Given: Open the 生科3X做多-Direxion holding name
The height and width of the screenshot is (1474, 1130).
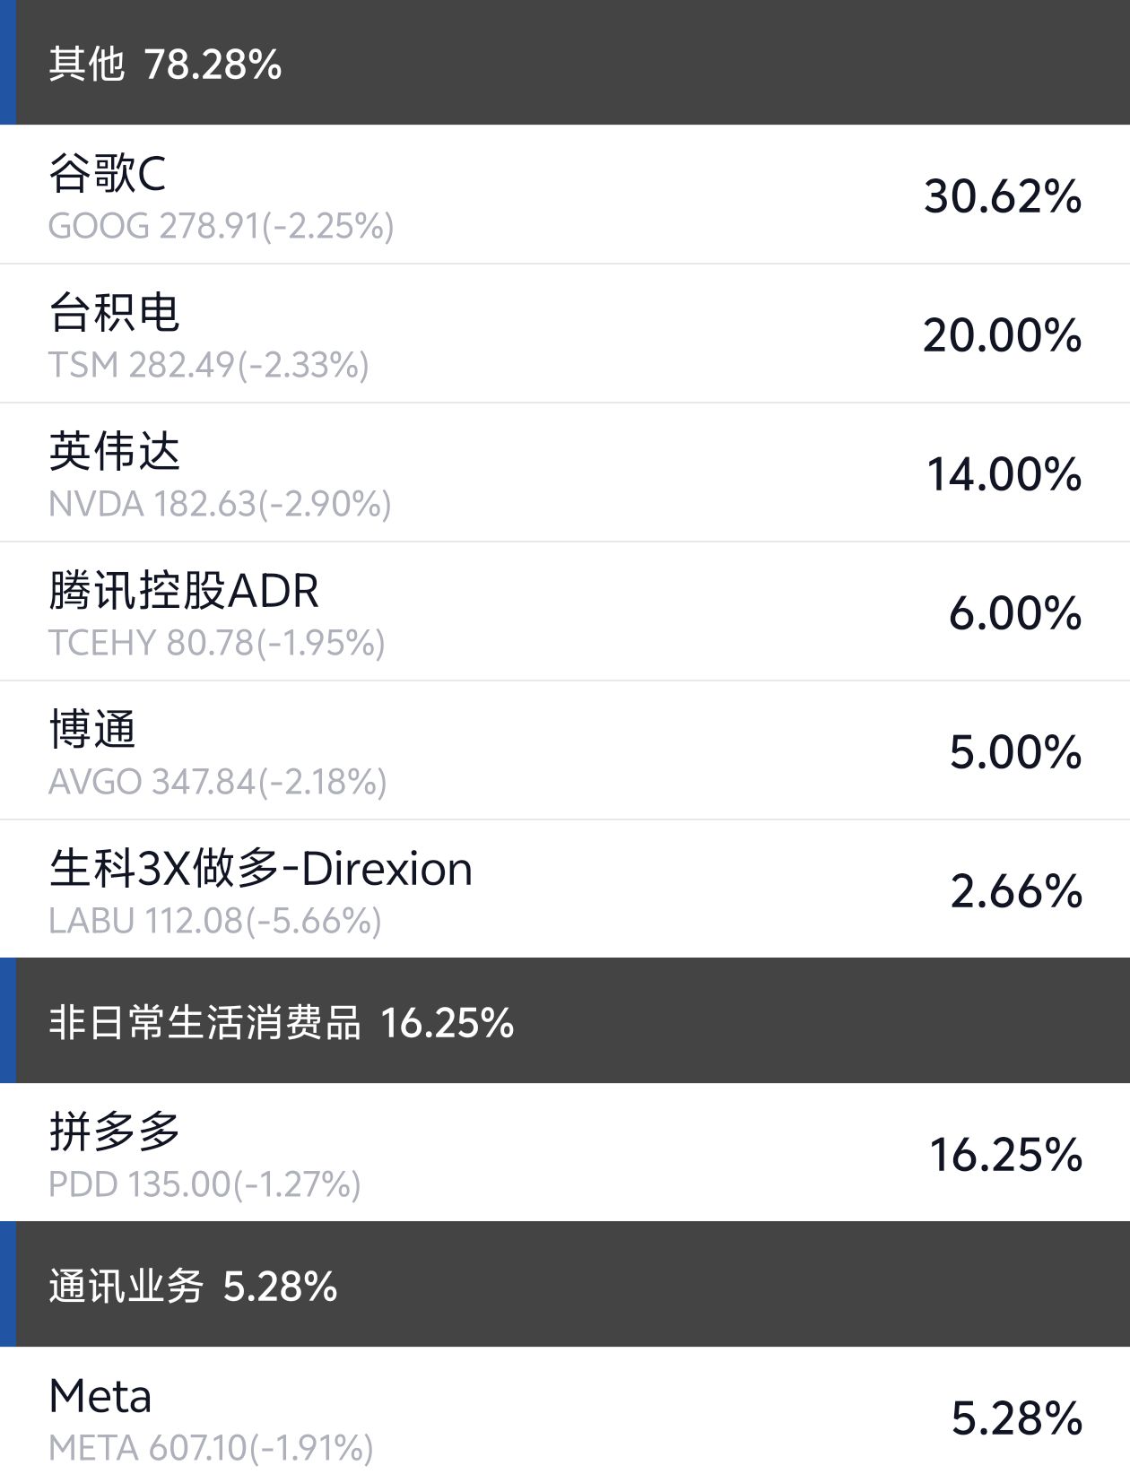Looking at the screenshot, I should point(261,869).
